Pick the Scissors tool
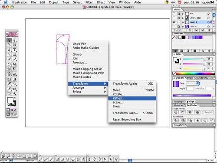Screen dimensions: 217x163 14,89
